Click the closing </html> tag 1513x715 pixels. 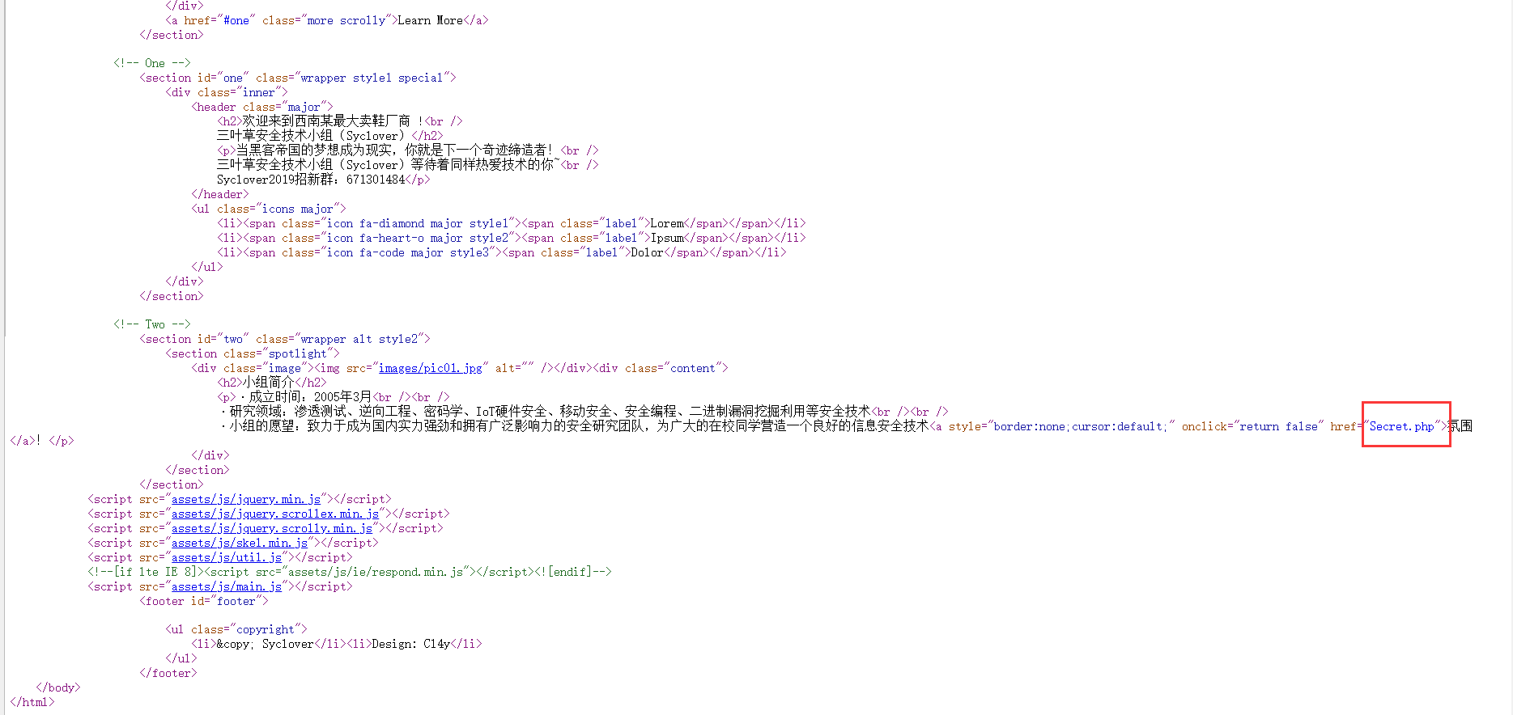point(32,702)
